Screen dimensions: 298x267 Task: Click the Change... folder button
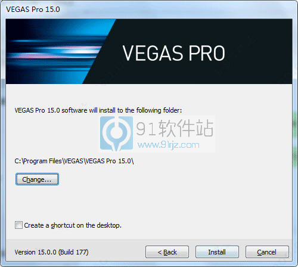click(37, 179)
